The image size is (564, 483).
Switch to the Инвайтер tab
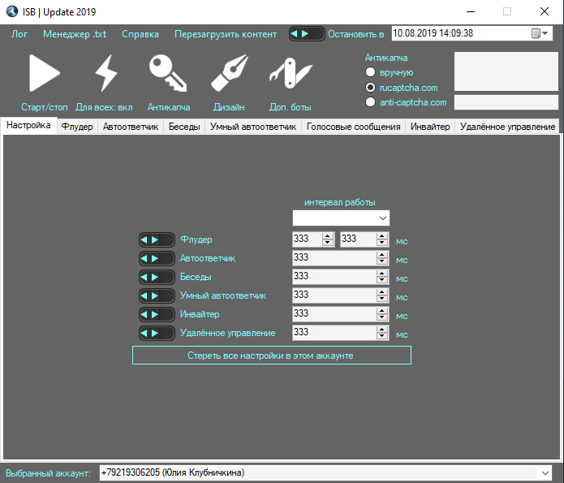tap(430, 127)
